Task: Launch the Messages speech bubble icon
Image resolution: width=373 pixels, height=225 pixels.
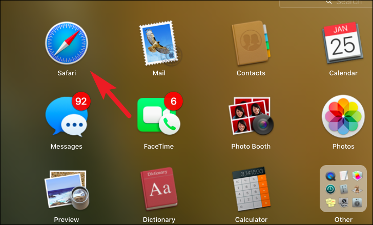Action: point(67,116)
